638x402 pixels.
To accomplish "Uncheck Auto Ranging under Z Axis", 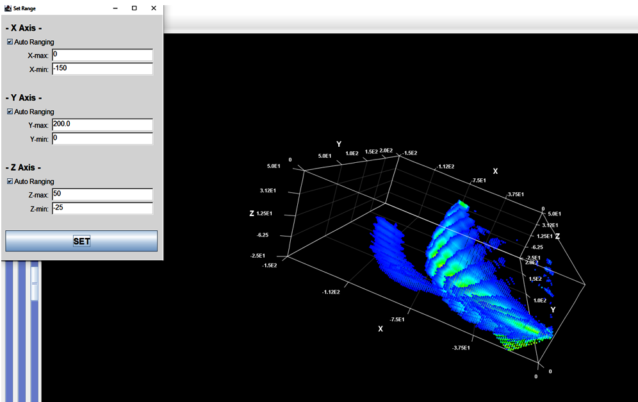I will (x=10, y=181).
